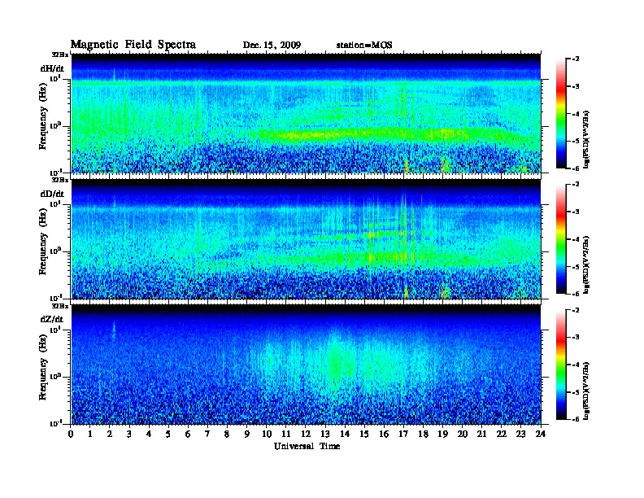Click the log PSD label beside dZ/dt color bar

coord(587,391)
